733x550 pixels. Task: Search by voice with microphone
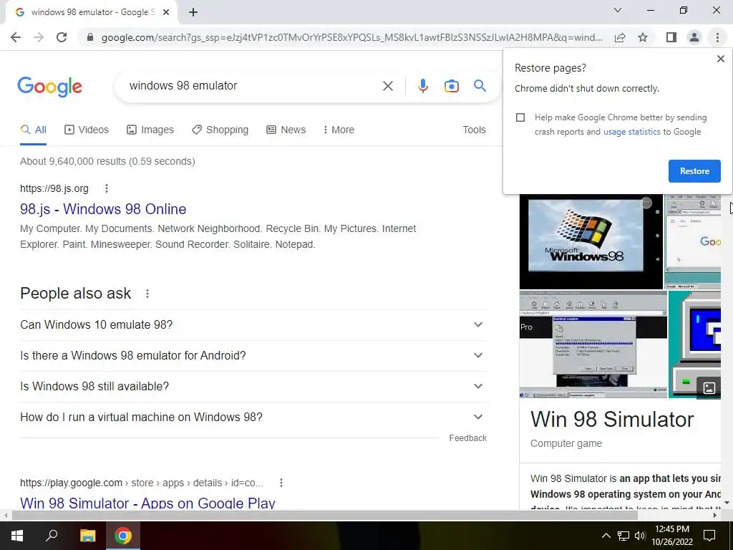[x=422, y=86]
